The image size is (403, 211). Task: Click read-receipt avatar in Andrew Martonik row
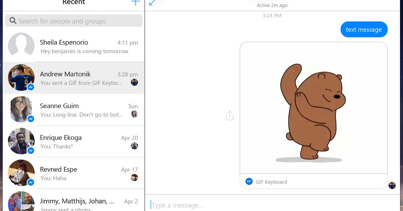[x=134, y=82]
